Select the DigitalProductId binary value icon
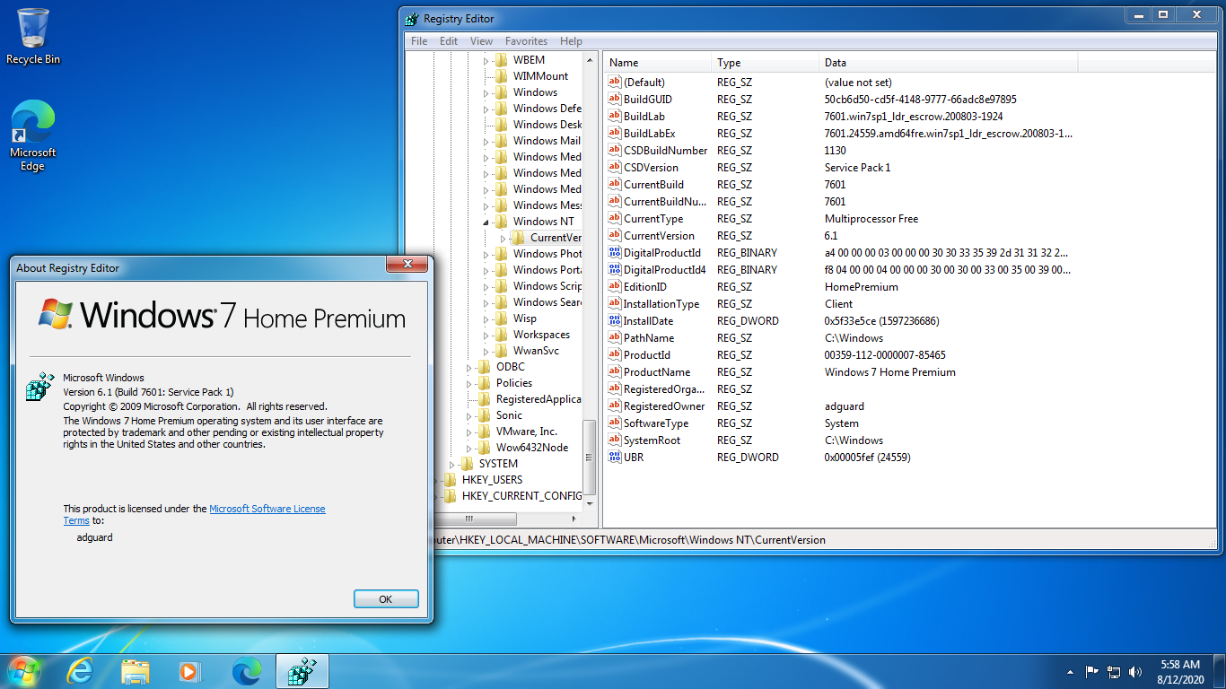 (615, 252)
